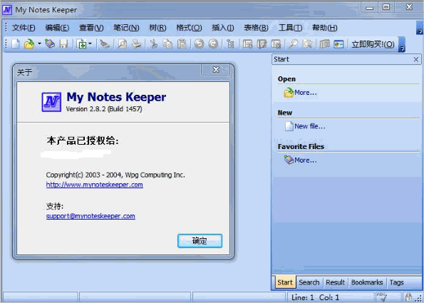Screen dimensions: 424x303
Task: Click the tree structure toolbar icon
Action: [x=230, y=43]
